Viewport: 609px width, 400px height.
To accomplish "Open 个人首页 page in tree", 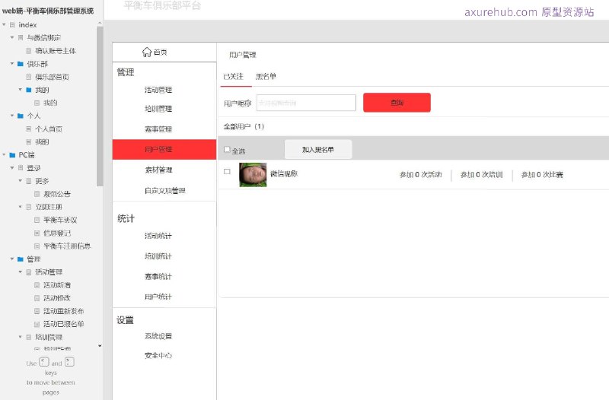I will [49, 129].
